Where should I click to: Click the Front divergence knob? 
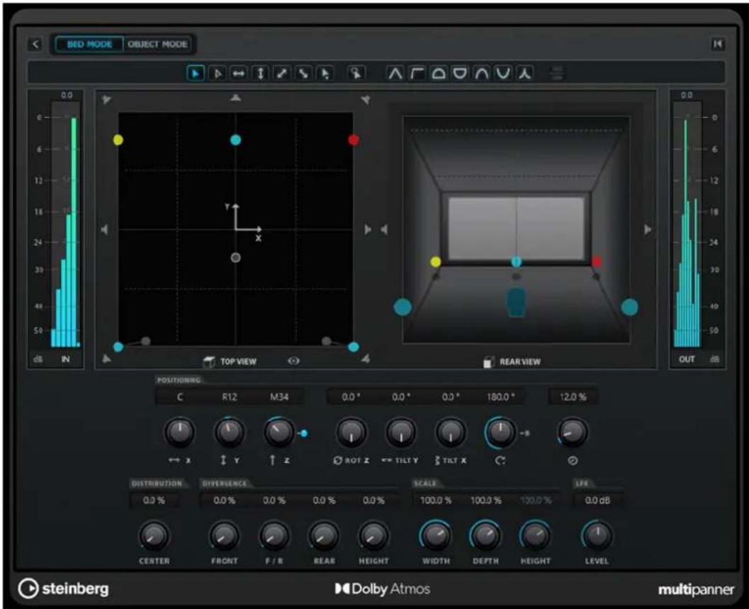(224, 535)
